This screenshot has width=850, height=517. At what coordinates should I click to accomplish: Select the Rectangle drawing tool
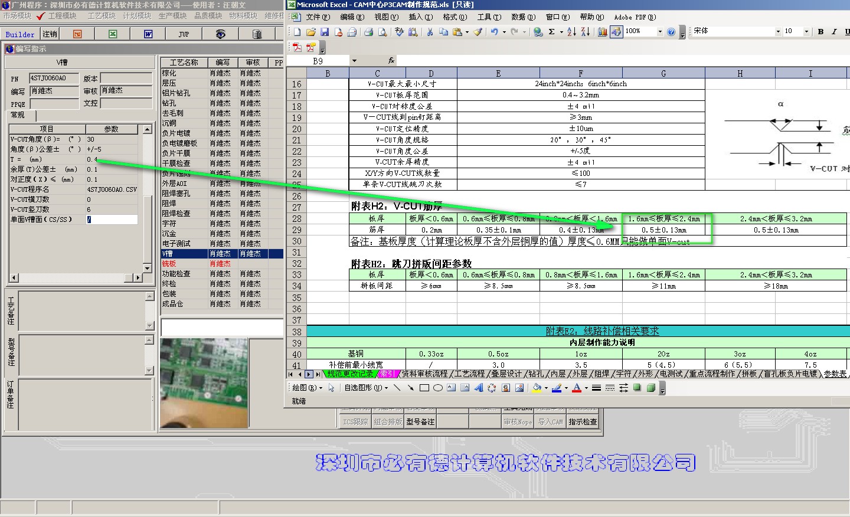coord(424,388)
